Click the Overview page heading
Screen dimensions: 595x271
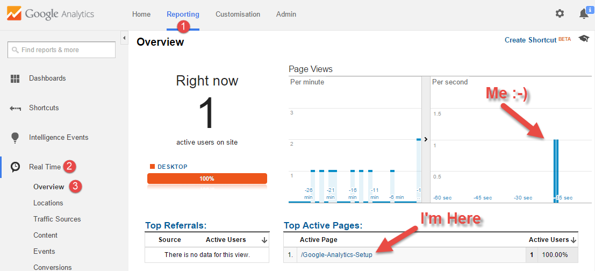click(x=160, y=41)
